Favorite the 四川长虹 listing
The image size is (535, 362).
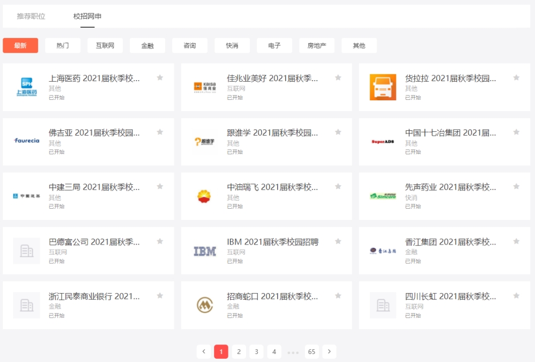(516, 296)
